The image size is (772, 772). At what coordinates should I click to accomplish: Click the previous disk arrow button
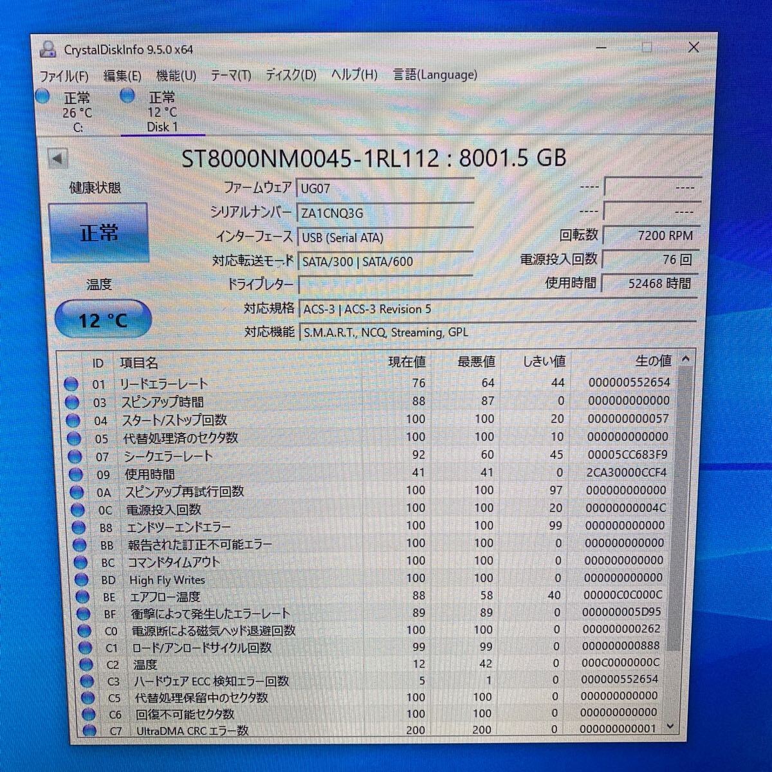tap(58, 158)
